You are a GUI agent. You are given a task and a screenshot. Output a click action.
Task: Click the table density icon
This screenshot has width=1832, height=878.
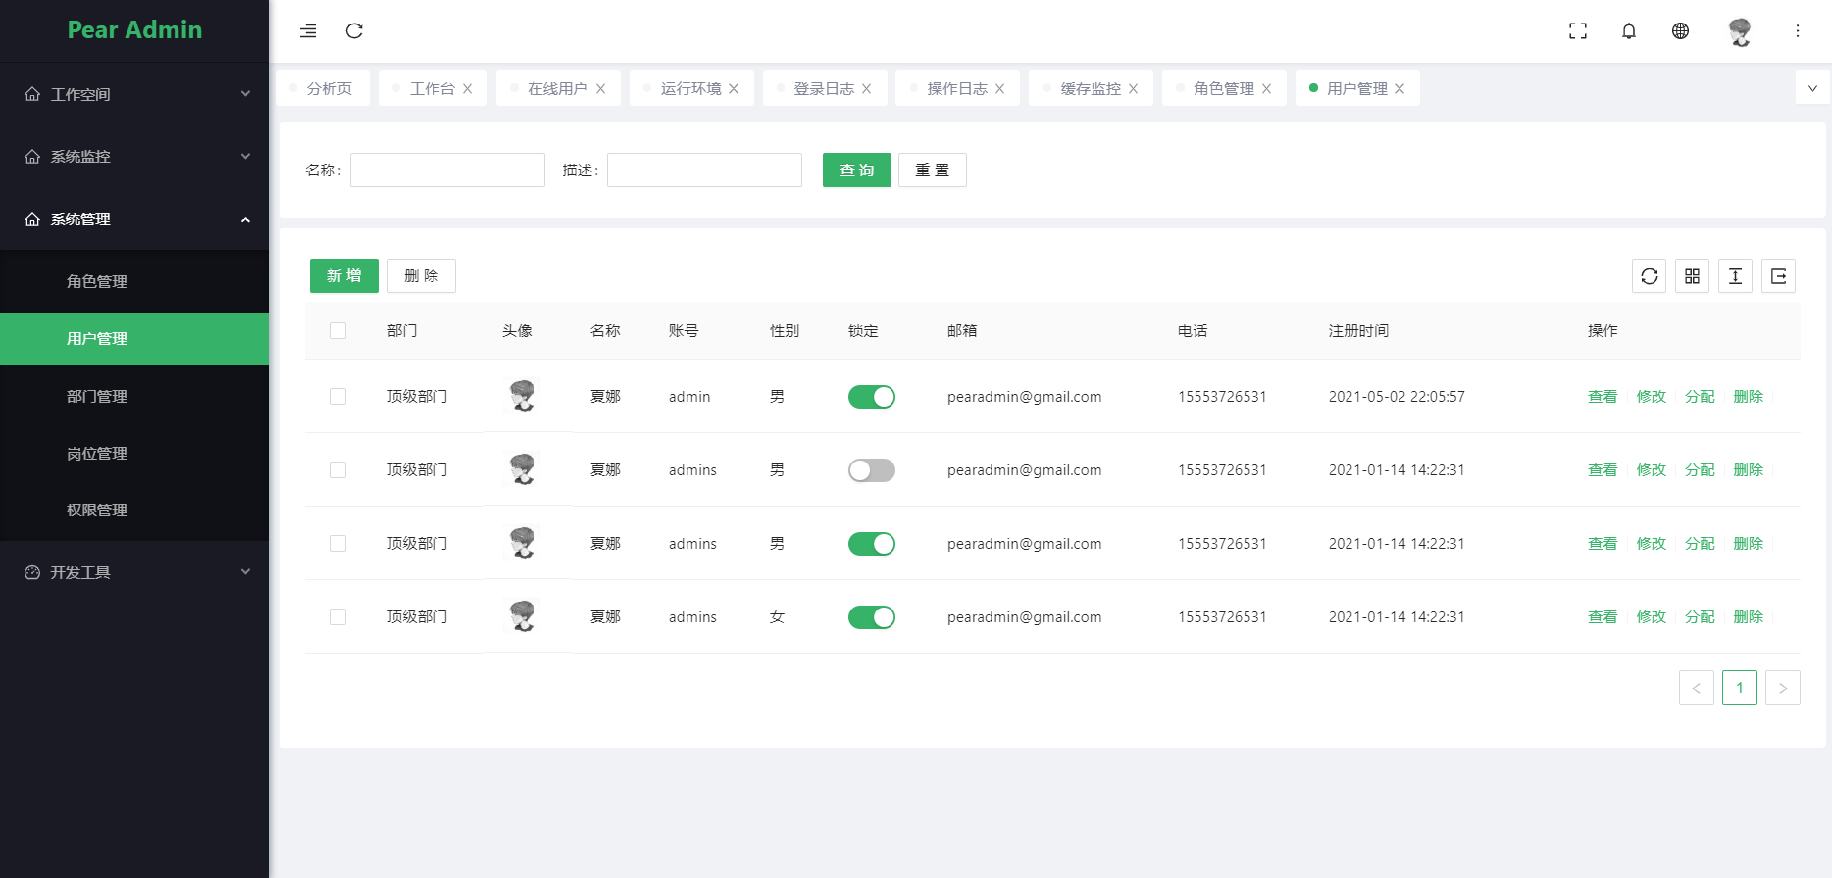tap(1736, 276)
